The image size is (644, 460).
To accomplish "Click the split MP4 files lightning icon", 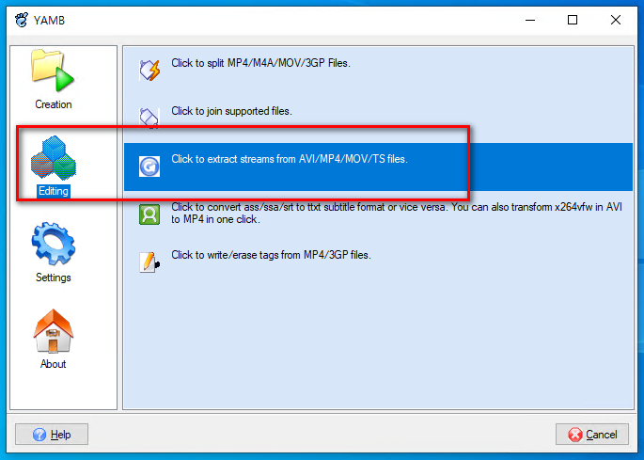I will [149, 70].
